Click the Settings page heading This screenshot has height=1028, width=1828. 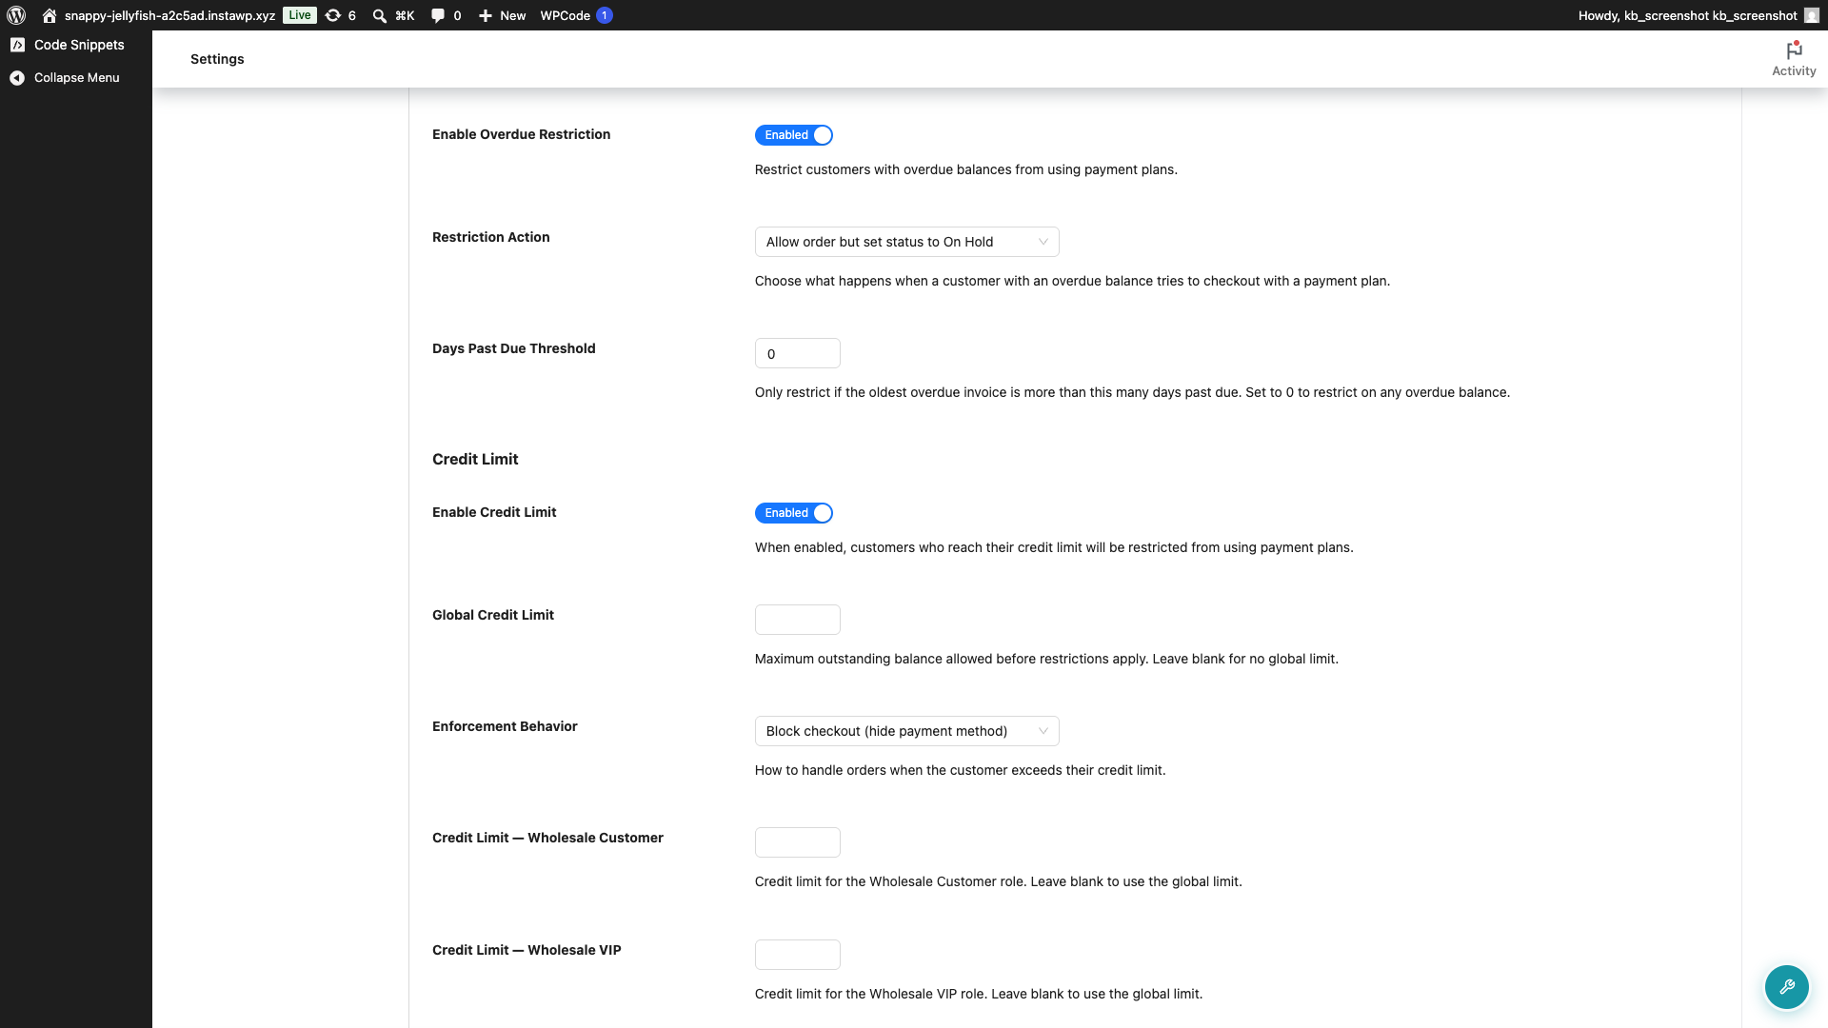pos(217,59)
